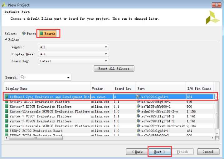This screenshot has width=224, height=159.
Task: Click board icon of Kintex-7 KC705 row
Action: click(x=7, y=107)
